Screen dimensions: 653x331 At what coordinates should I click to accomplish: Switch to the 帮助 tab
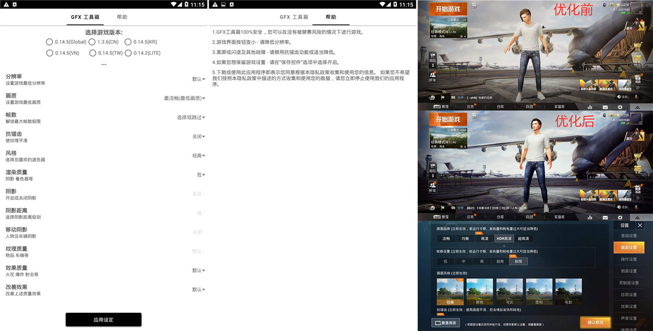tap(122, 17)
